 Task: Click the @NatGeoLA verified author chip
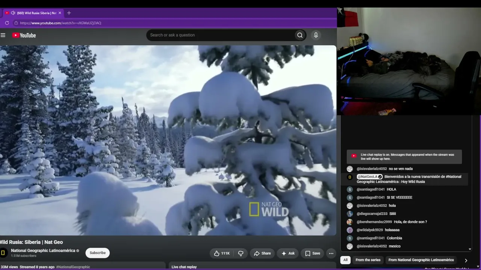click(369, 177)
